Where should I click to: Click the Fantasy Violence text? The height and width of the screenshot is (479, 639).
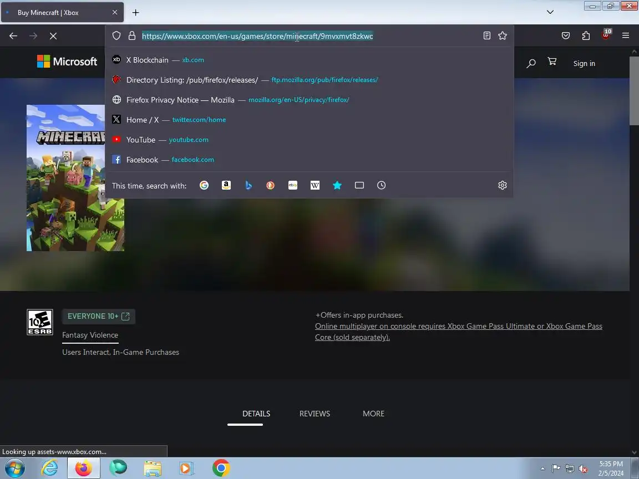point(90,335)
